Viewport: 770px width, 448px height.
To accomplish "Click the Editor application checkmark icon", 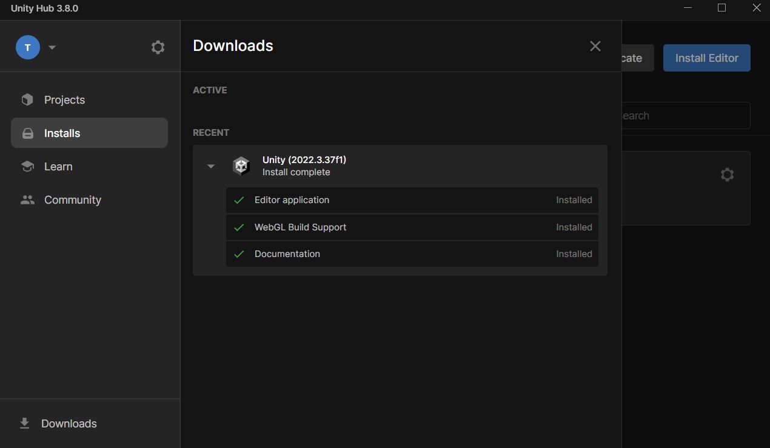I will tap(239, 200).
